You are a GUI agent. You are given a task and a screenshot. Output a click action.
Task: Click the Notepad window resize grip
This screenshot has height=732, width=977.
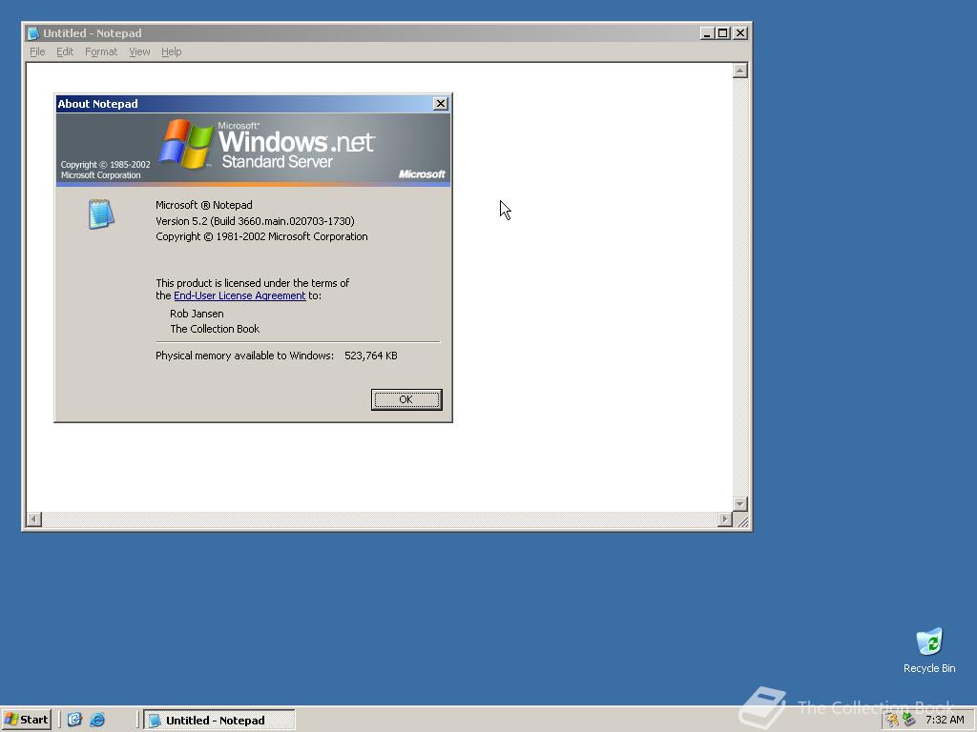[741, 519]
